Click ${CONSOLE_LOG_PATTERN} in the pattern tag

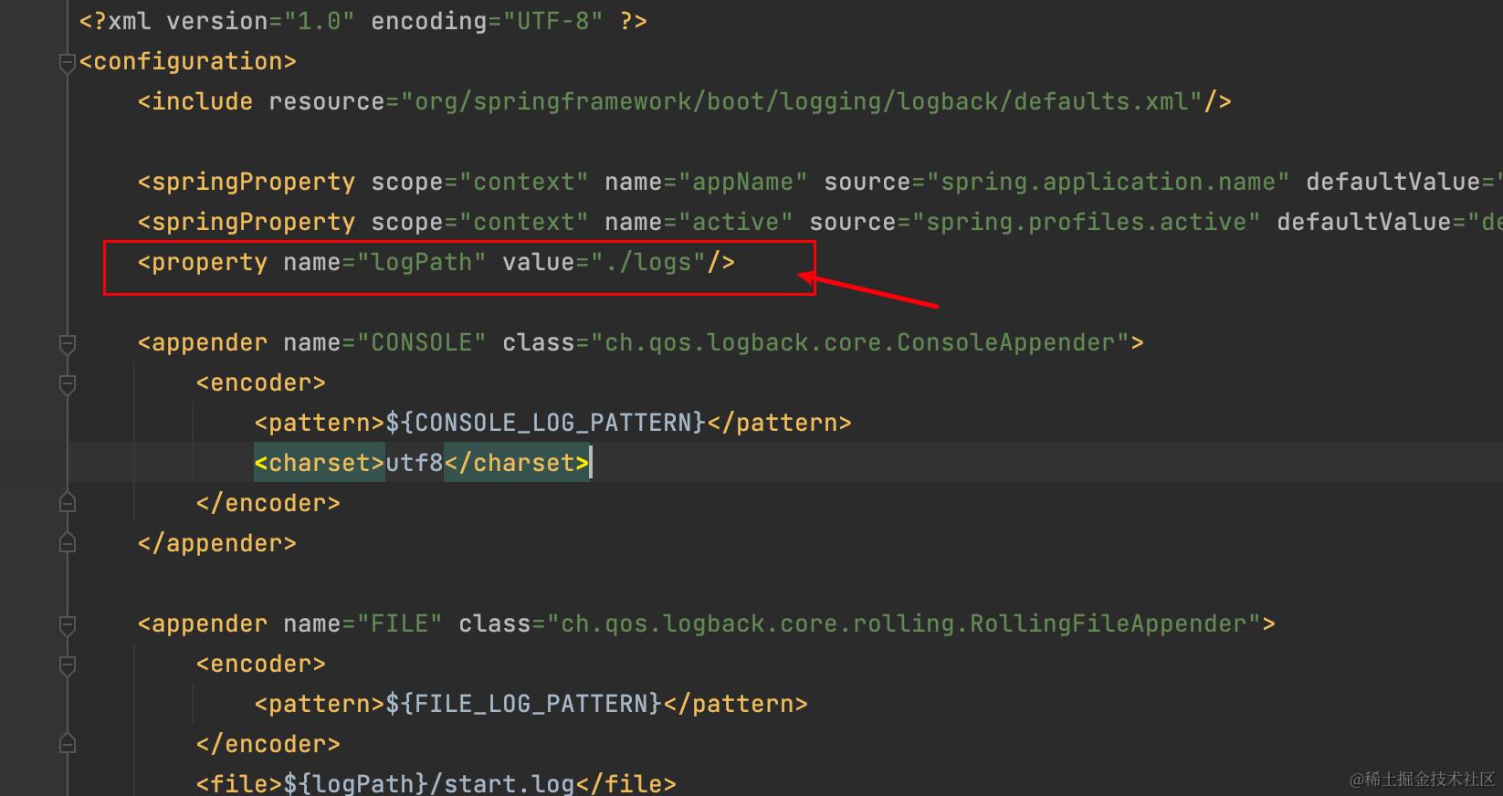pyautogui.click(x=545, y=423)
